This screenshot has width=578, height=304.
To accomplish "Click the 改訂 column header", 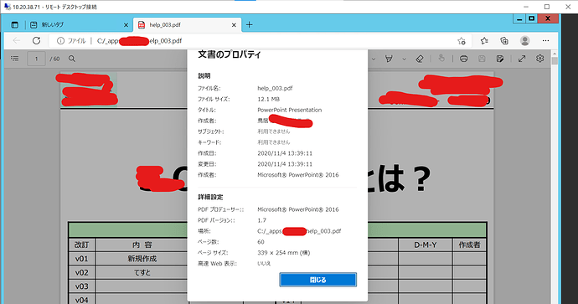I will coord(82,245).
